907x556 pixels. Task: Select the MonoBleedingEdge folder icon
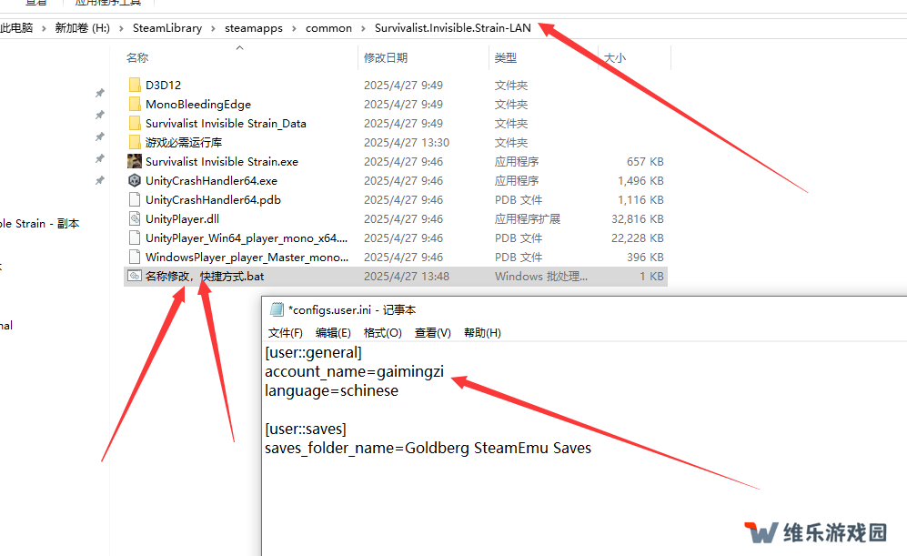[x=135, y=104]
